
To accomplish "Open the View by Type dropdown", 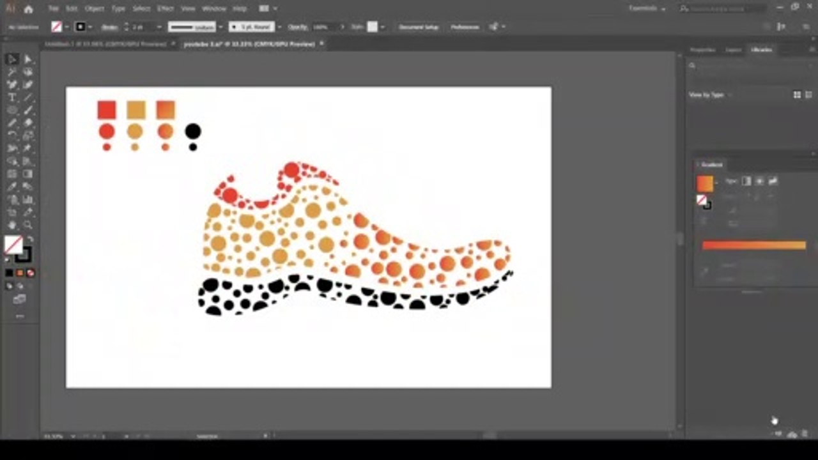I will pos(709,95).
